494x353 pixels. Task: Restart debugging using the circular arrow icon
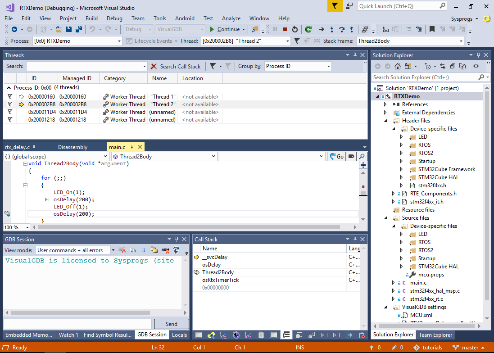point(295,29)
